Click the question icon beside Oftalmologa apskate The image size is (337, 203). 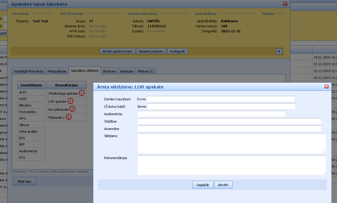tap(82, 93)
